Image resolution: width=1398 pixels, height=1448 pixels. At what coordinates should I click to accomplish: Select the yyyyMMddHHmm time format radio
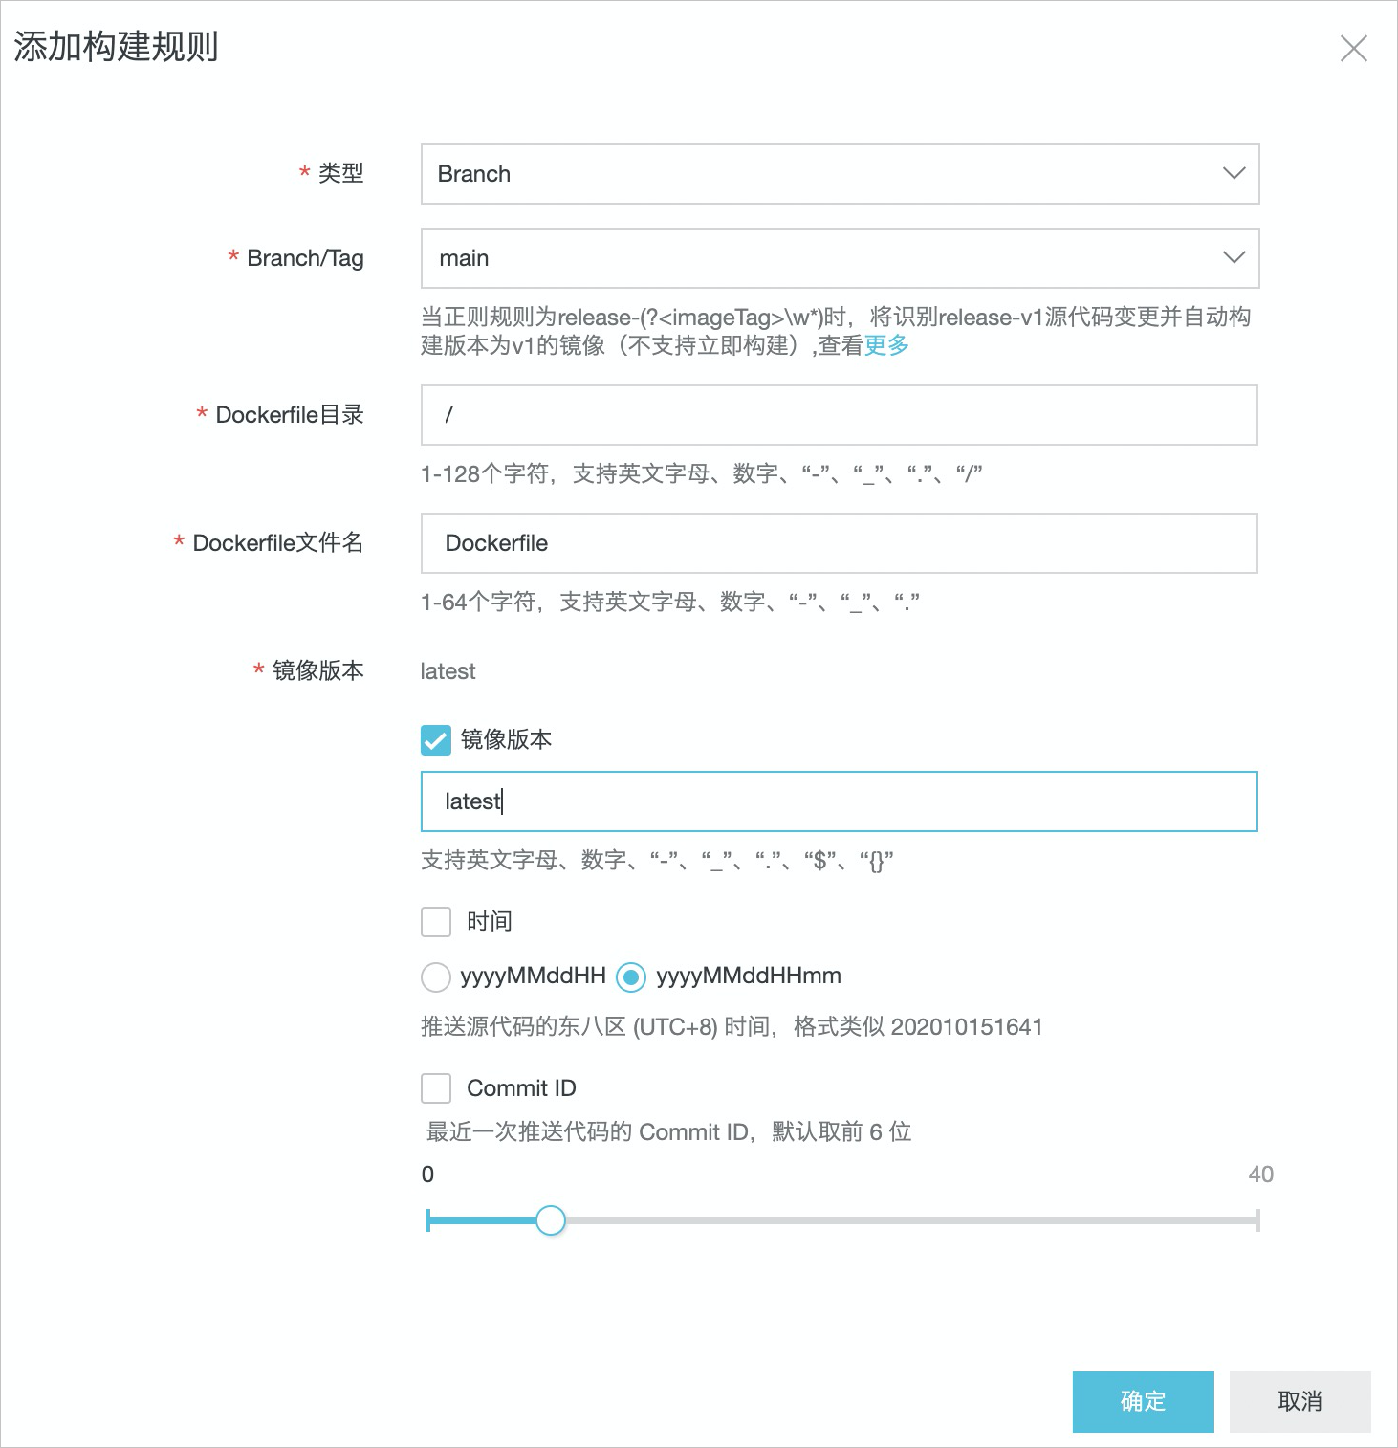click(631, 976)
